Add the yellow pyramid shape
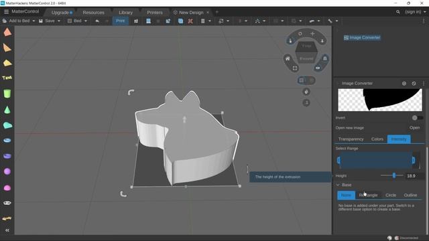 7,63
